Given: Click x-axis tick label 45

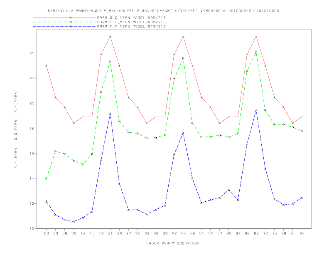Looking at the screenshot, I should 183,233.
